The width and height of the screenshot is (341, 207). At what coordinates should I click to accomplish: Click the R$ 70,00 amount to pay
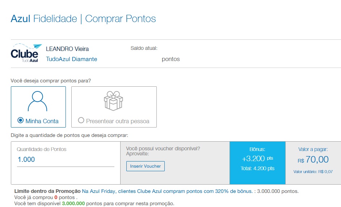pyautogui.click(x=313, y=160)
